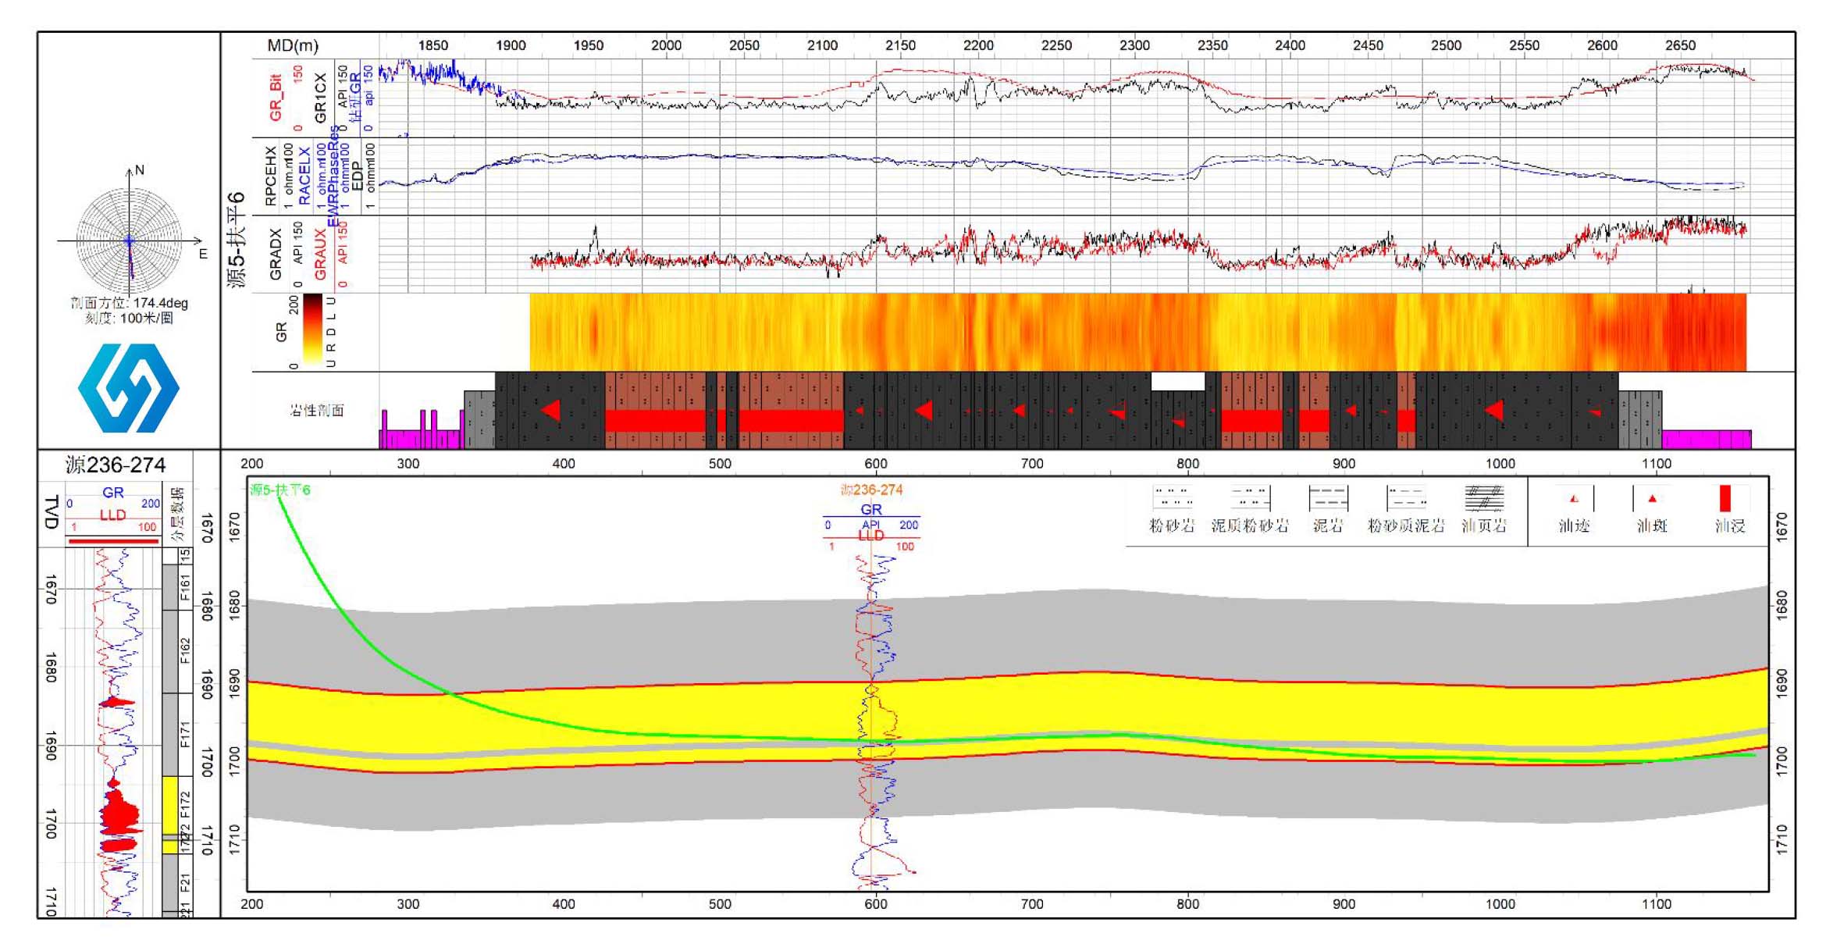Viewport: 1826px width, 951px height.
Task: Click the 刻度: 100米/圈 scale text
Action: (130, 318)
